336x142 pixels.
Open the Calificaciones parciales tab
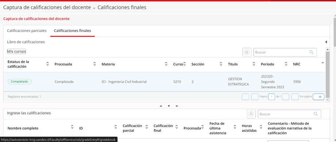tap(27, 31)
